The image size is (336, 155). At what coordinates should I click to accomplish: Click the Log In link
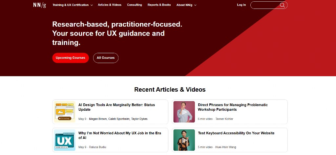(x=241, y=5)
